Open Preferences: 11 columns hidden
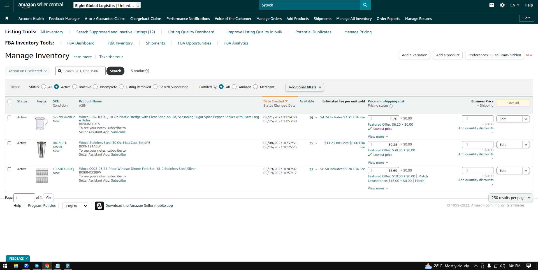Screen dimensions: 538x270 pos(495,55)
